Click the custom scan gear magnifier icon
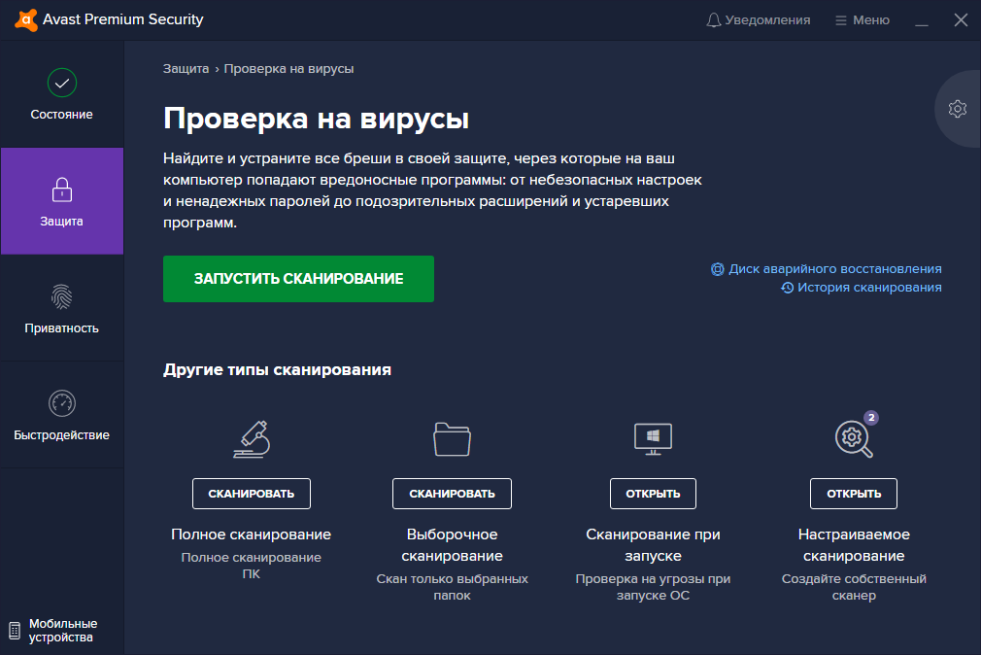The height and width of the screenshot is (655, 981). pyautogui.click(x=854, y=439)
